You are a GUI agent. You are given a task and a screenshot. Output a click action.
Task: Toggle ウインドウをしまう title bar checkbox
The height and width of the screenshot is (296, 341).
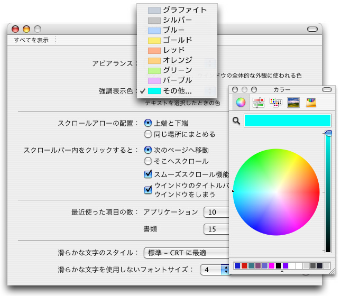tap(148, 190)
